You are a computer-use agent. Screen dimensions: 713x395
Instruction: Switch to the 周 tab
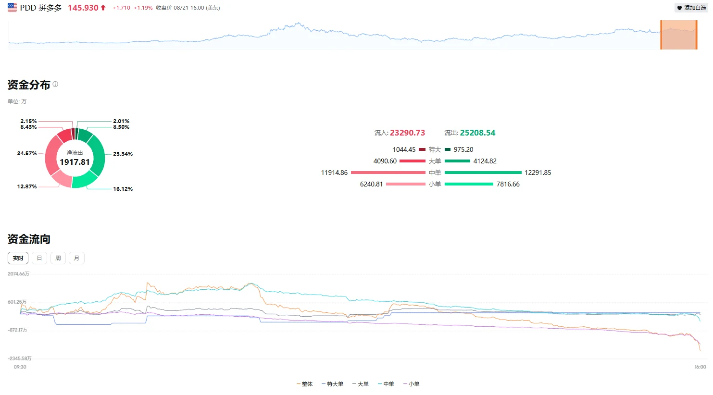(x=58, y=258)
